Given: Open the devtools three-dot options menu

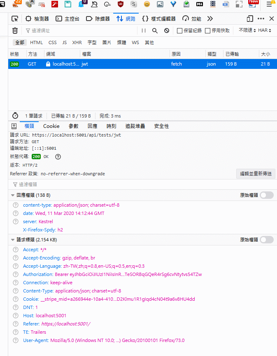Looking at the screenshot, I should click(261, 19).
